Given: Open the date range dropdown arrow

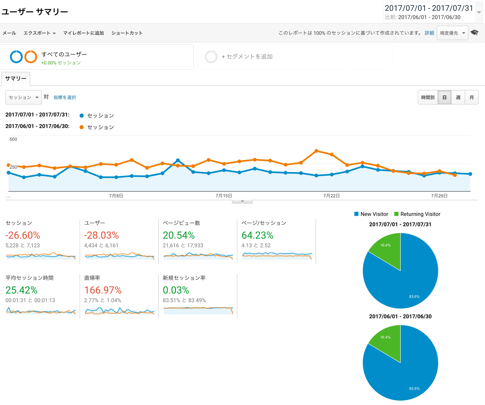Looking at the screenshot, I should pos(479,12).
